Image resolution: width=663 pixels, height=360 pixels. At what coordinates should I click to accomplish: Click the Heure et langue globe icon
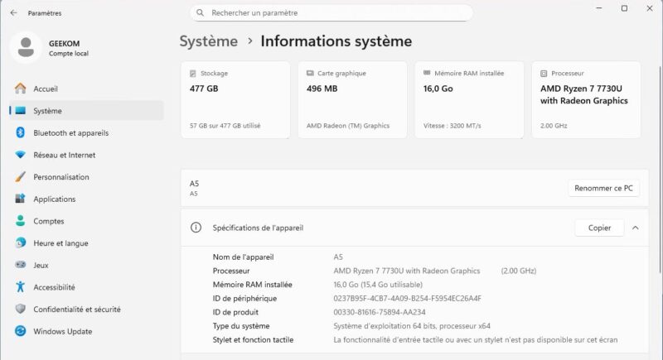pyautogui.click(x=20, y=242)
